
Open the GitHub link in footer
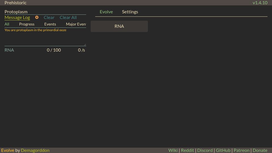(223, 150)
